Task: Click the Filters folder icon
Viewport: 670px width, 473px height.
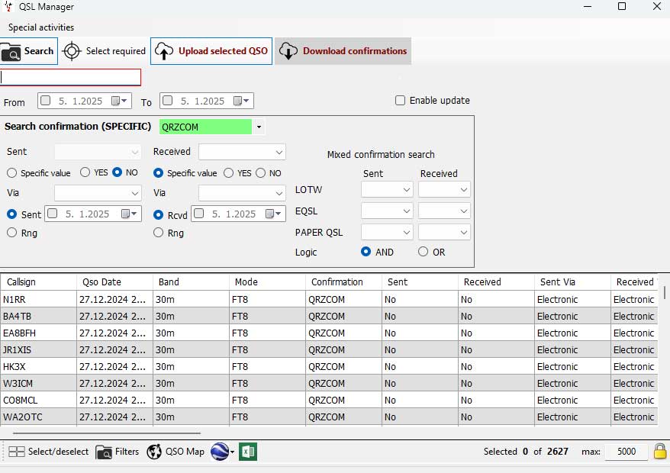Action: tap(104, 452)
